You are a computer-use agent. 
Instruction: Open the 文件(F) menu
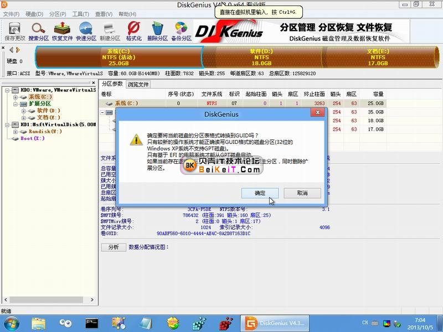tap(11, 14)
